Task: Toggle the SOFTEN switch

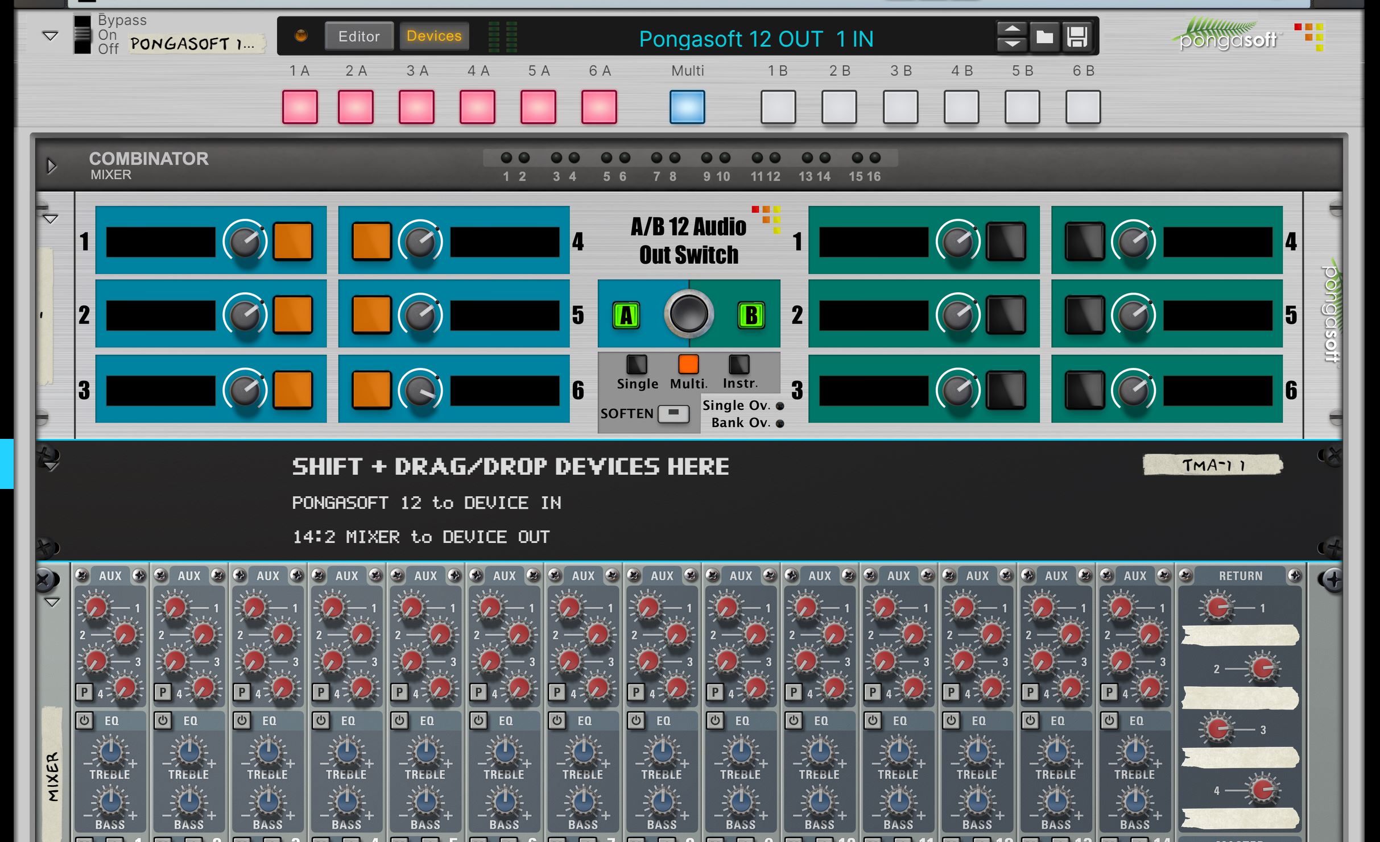Action: pyautogui.click(x=674, y=414)
